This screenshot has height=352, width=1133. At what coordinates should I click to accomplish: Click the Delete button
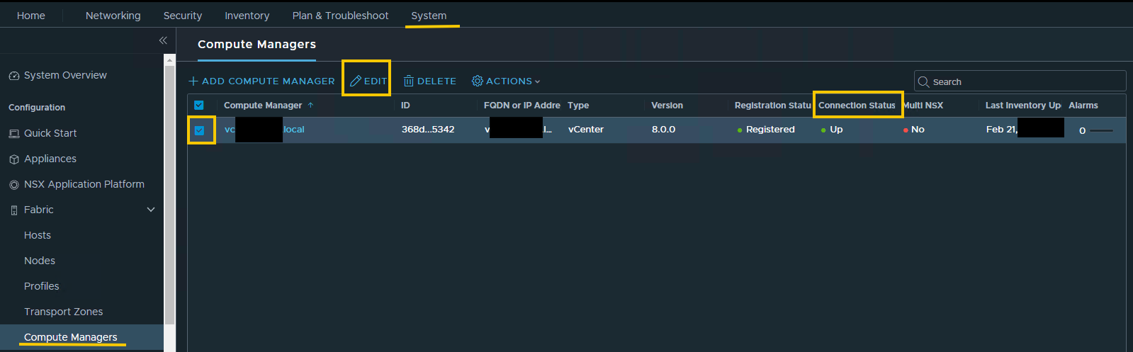pos(430,81)
